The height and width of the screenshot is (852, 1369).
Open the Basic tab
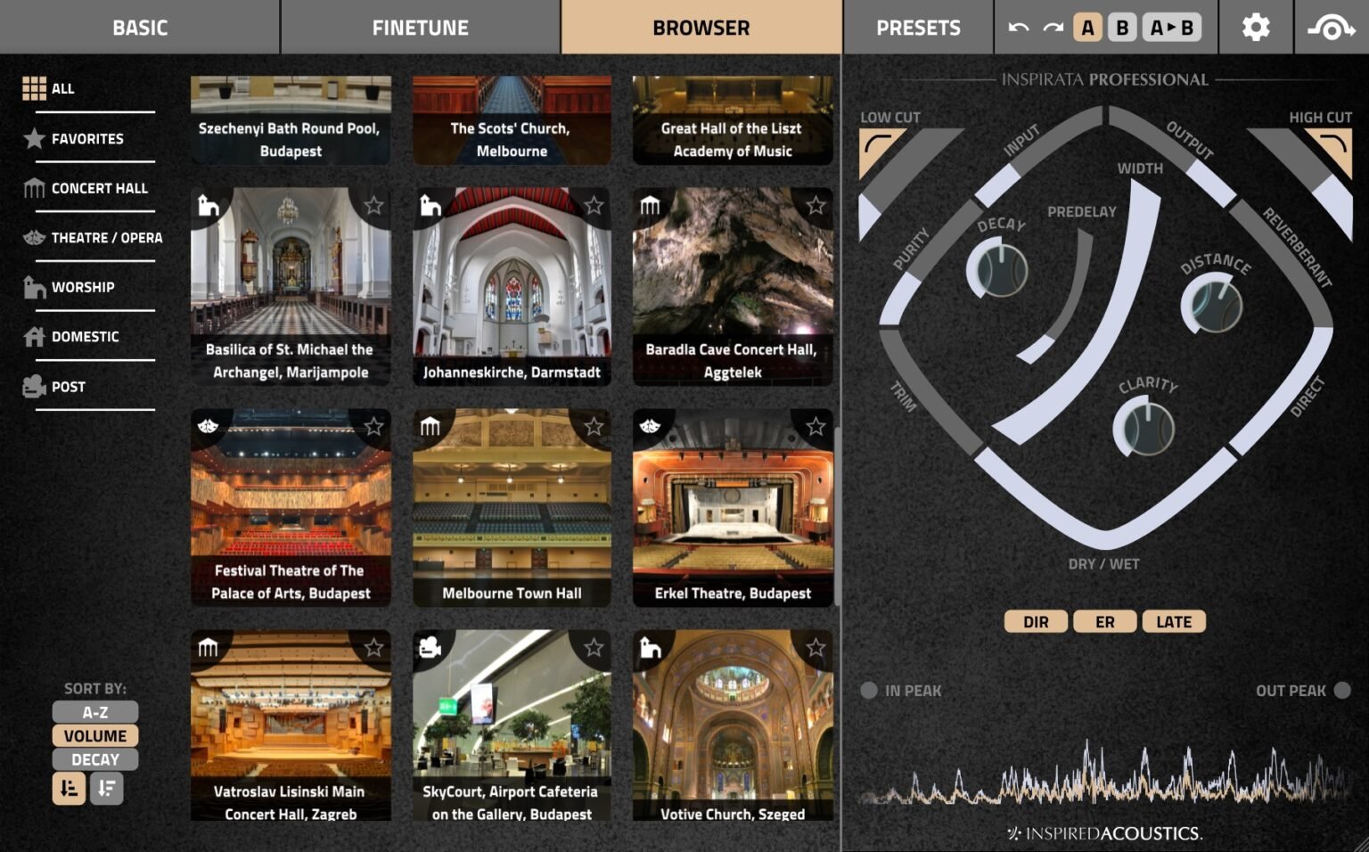tap(140, 28)
